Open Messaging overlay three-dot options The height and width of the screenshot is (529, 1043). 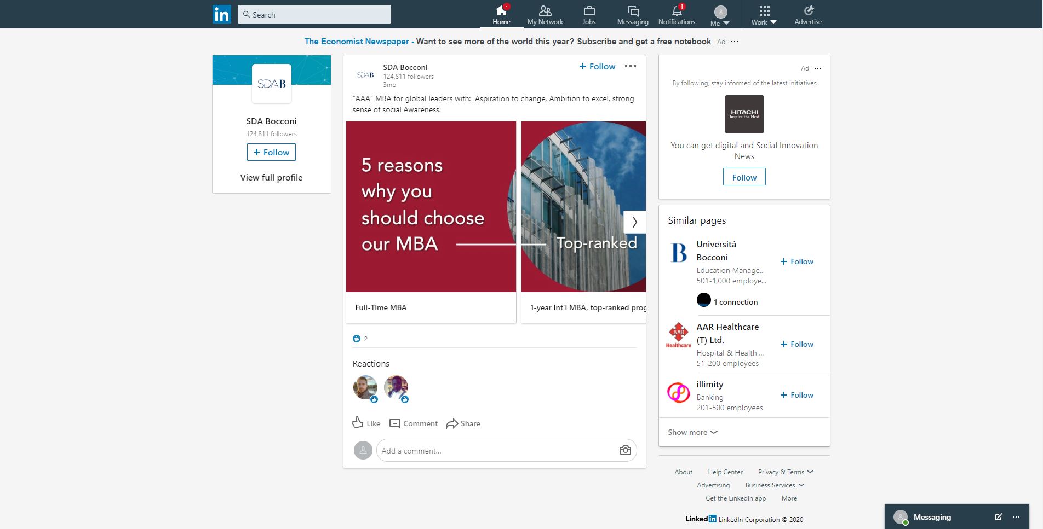pyautogui.click(x=1016, y=517)
